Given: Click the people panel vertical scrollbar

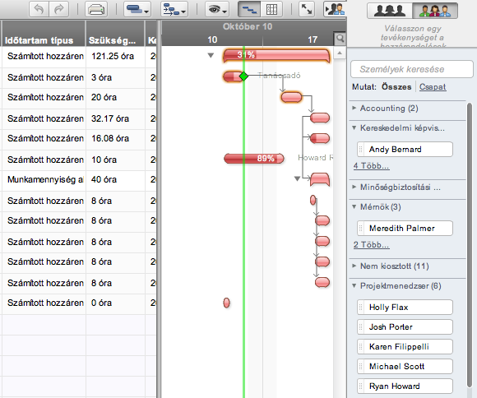Looking at the screenshot, I should click(x=470, y=245).
